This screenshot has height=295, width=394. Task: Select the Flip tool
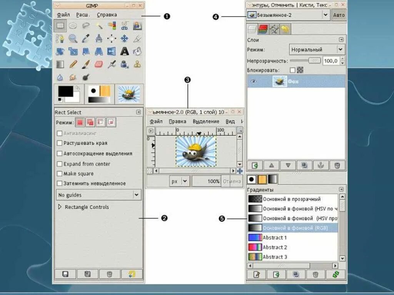112,51
